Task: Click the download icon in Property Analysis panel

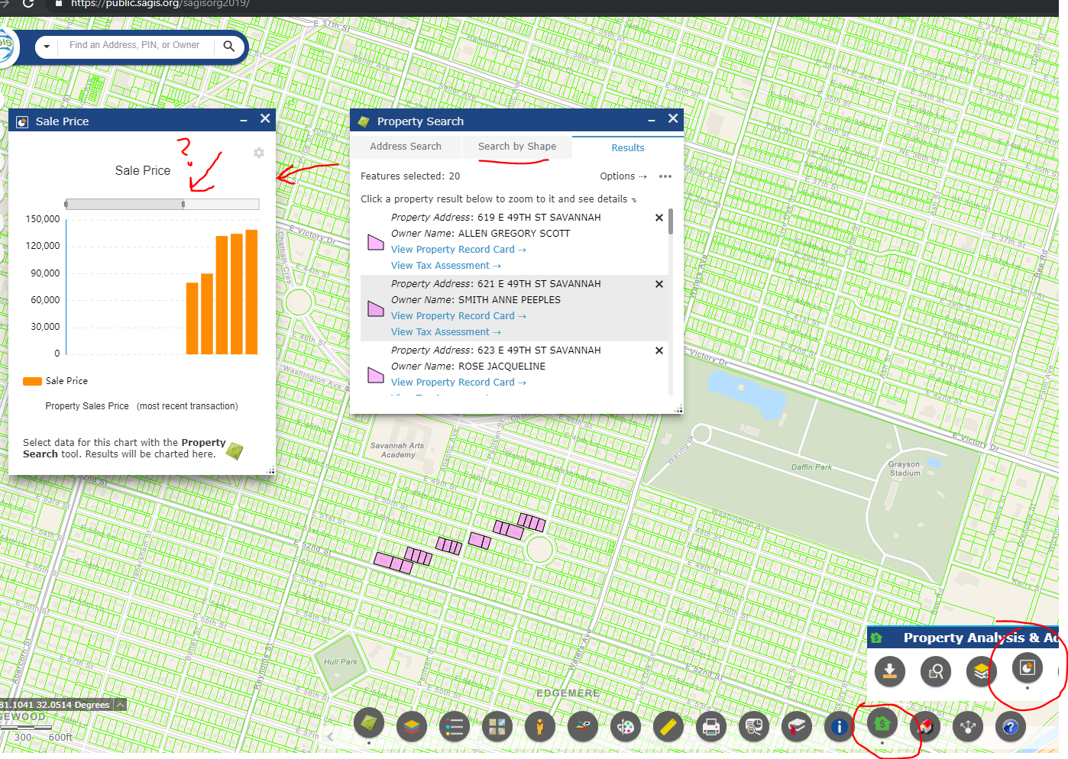Action: pyautogui.click(x=890, y=671)
